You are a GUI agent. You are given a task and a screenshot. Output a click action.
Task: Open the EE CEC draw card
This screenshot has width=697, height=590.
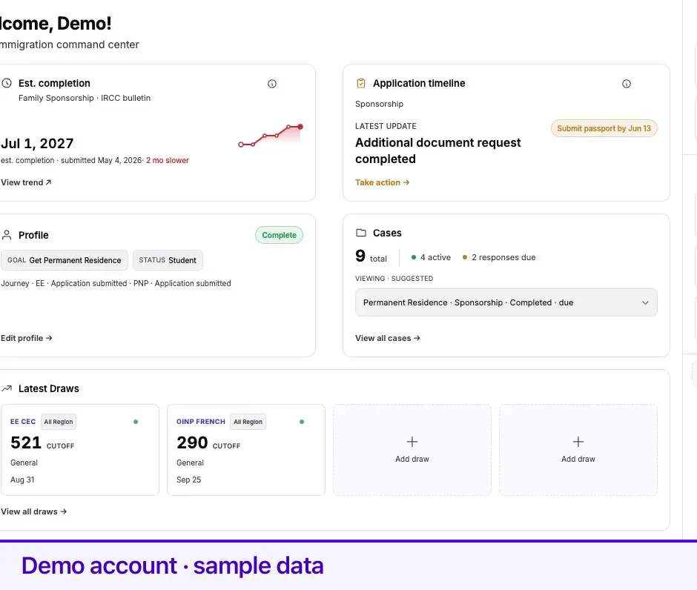tap(80, 450)
